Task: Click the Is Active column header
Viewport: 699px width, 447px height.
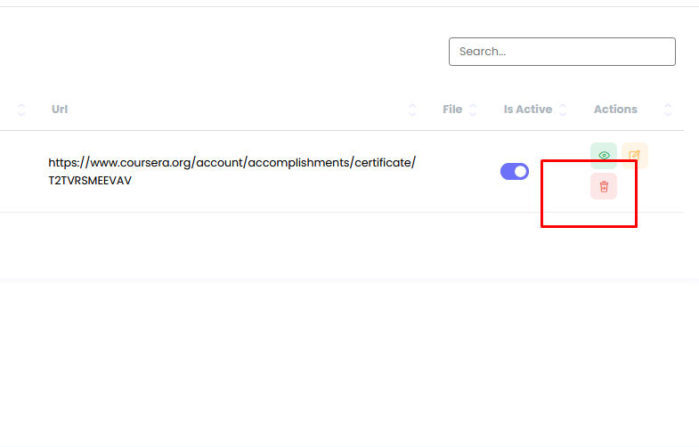Action: tap(528, 110)
